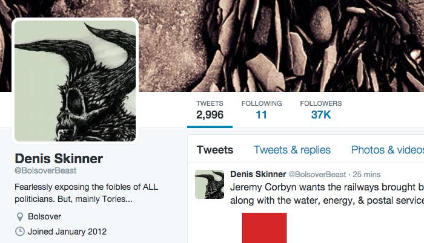Screen dimensions: 424x243
Task: Click Denis Skinner author name in tweet
Action: (x=258, y=174)
